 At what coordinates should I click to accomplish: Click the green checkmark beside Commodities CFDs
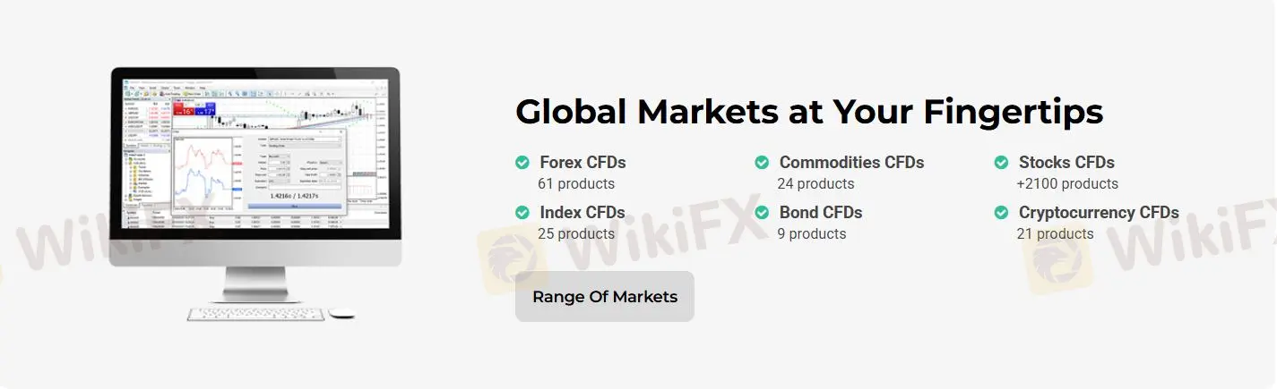pos(762,163)
